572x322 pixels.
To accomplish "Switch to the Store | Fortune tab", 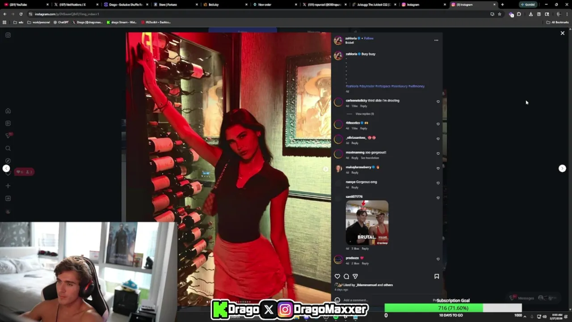I will [x=175, y=4].
